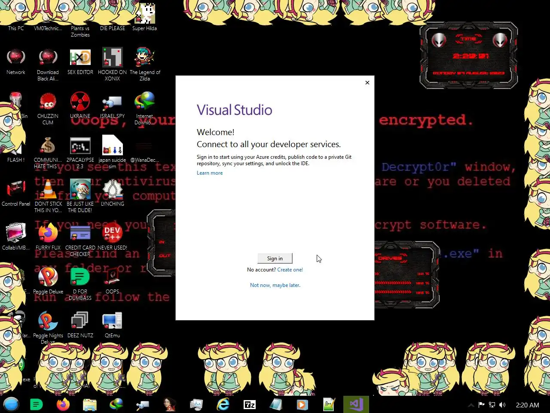Viewport: 550px width, 413px height.
Task: Select the VLC cone DONT STICK icon
Action: click(x=48, y=196)
